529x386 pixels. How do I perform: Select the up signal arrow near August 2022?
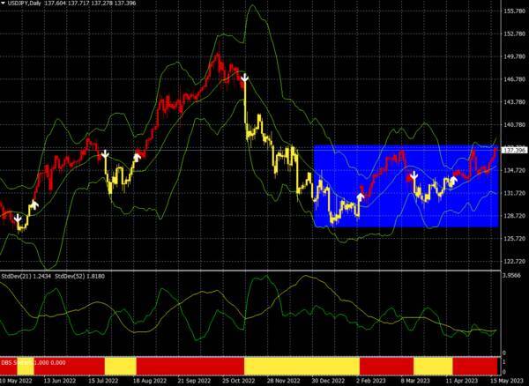click(x=137, y=157)
